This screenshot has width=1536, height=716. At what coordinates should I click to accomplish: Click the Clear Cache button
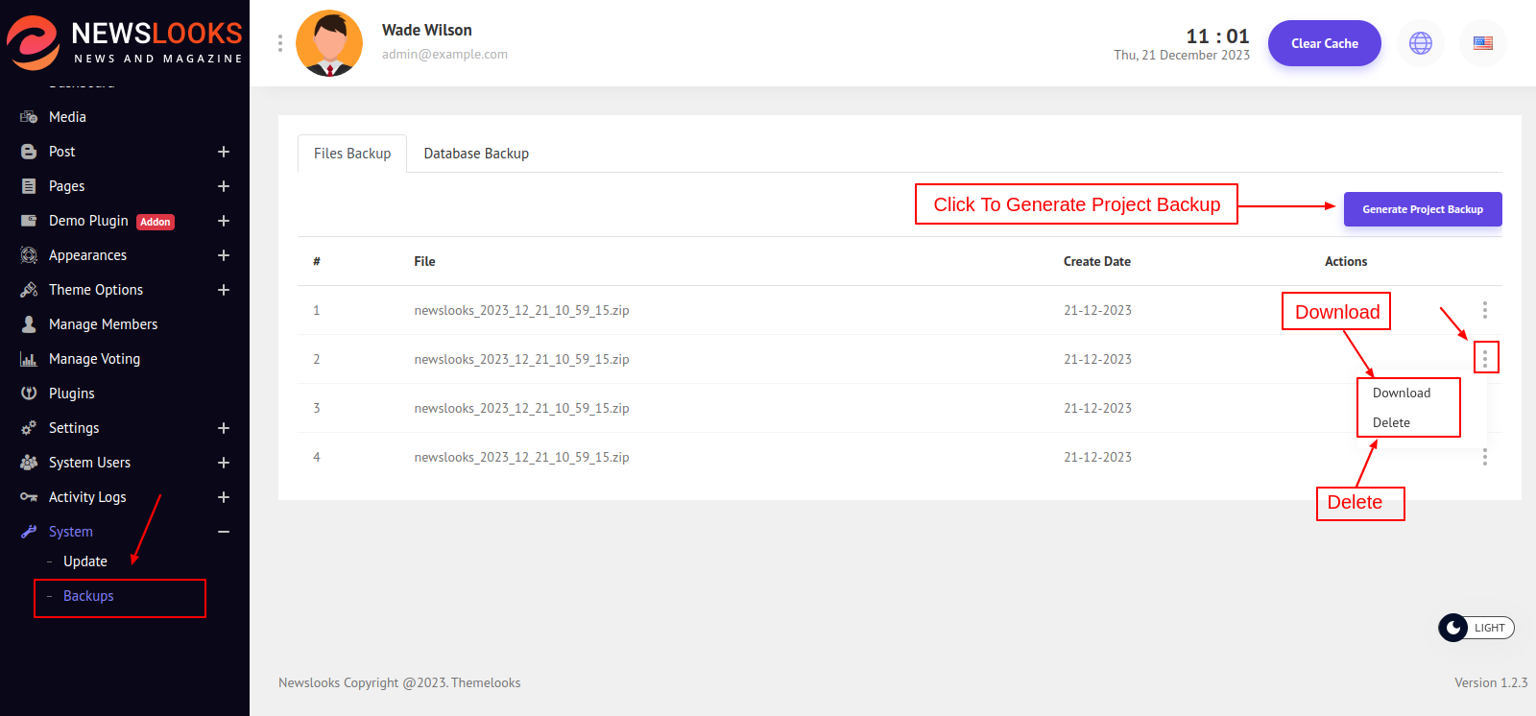click(1324, 43)
